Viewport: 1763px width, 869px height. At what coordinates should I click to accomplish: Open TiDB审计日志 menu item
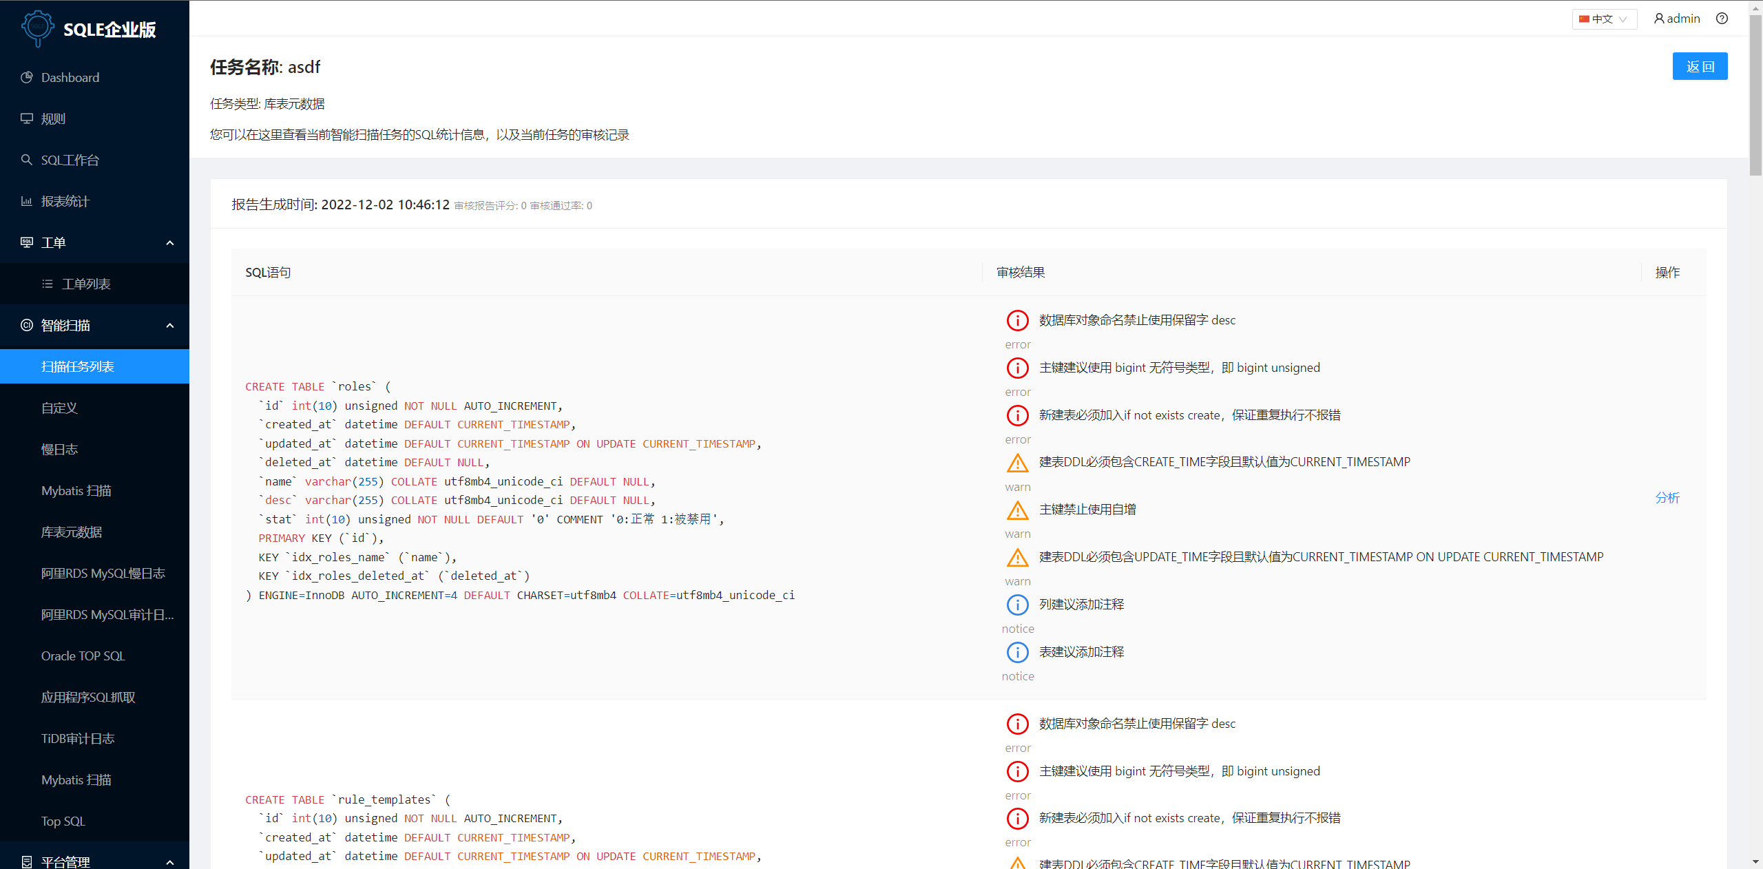94,738
